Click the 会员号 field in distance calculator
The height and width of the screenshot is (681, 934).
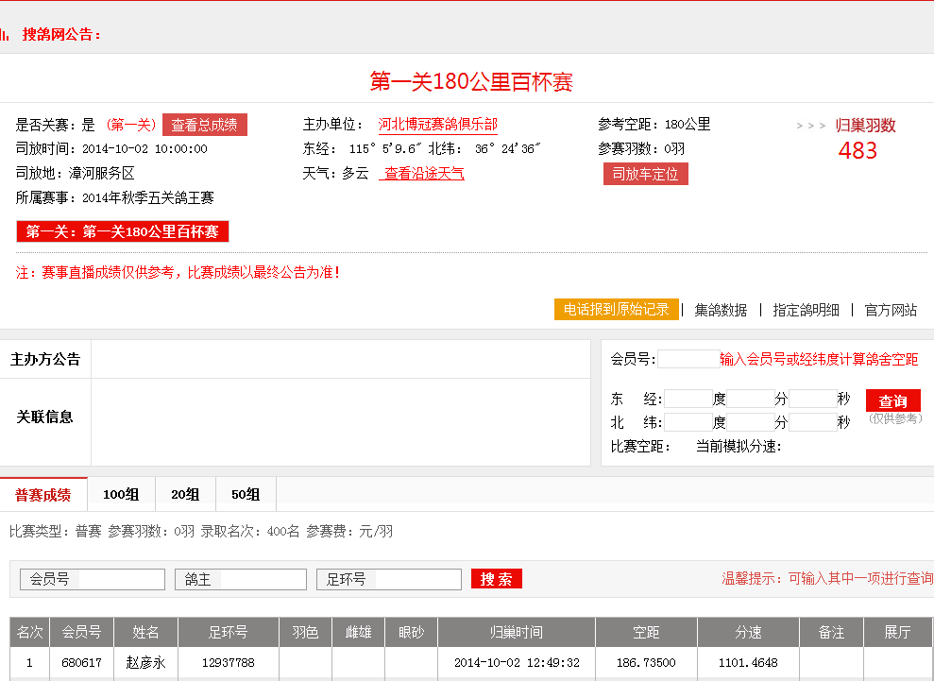tap(687, 359)
